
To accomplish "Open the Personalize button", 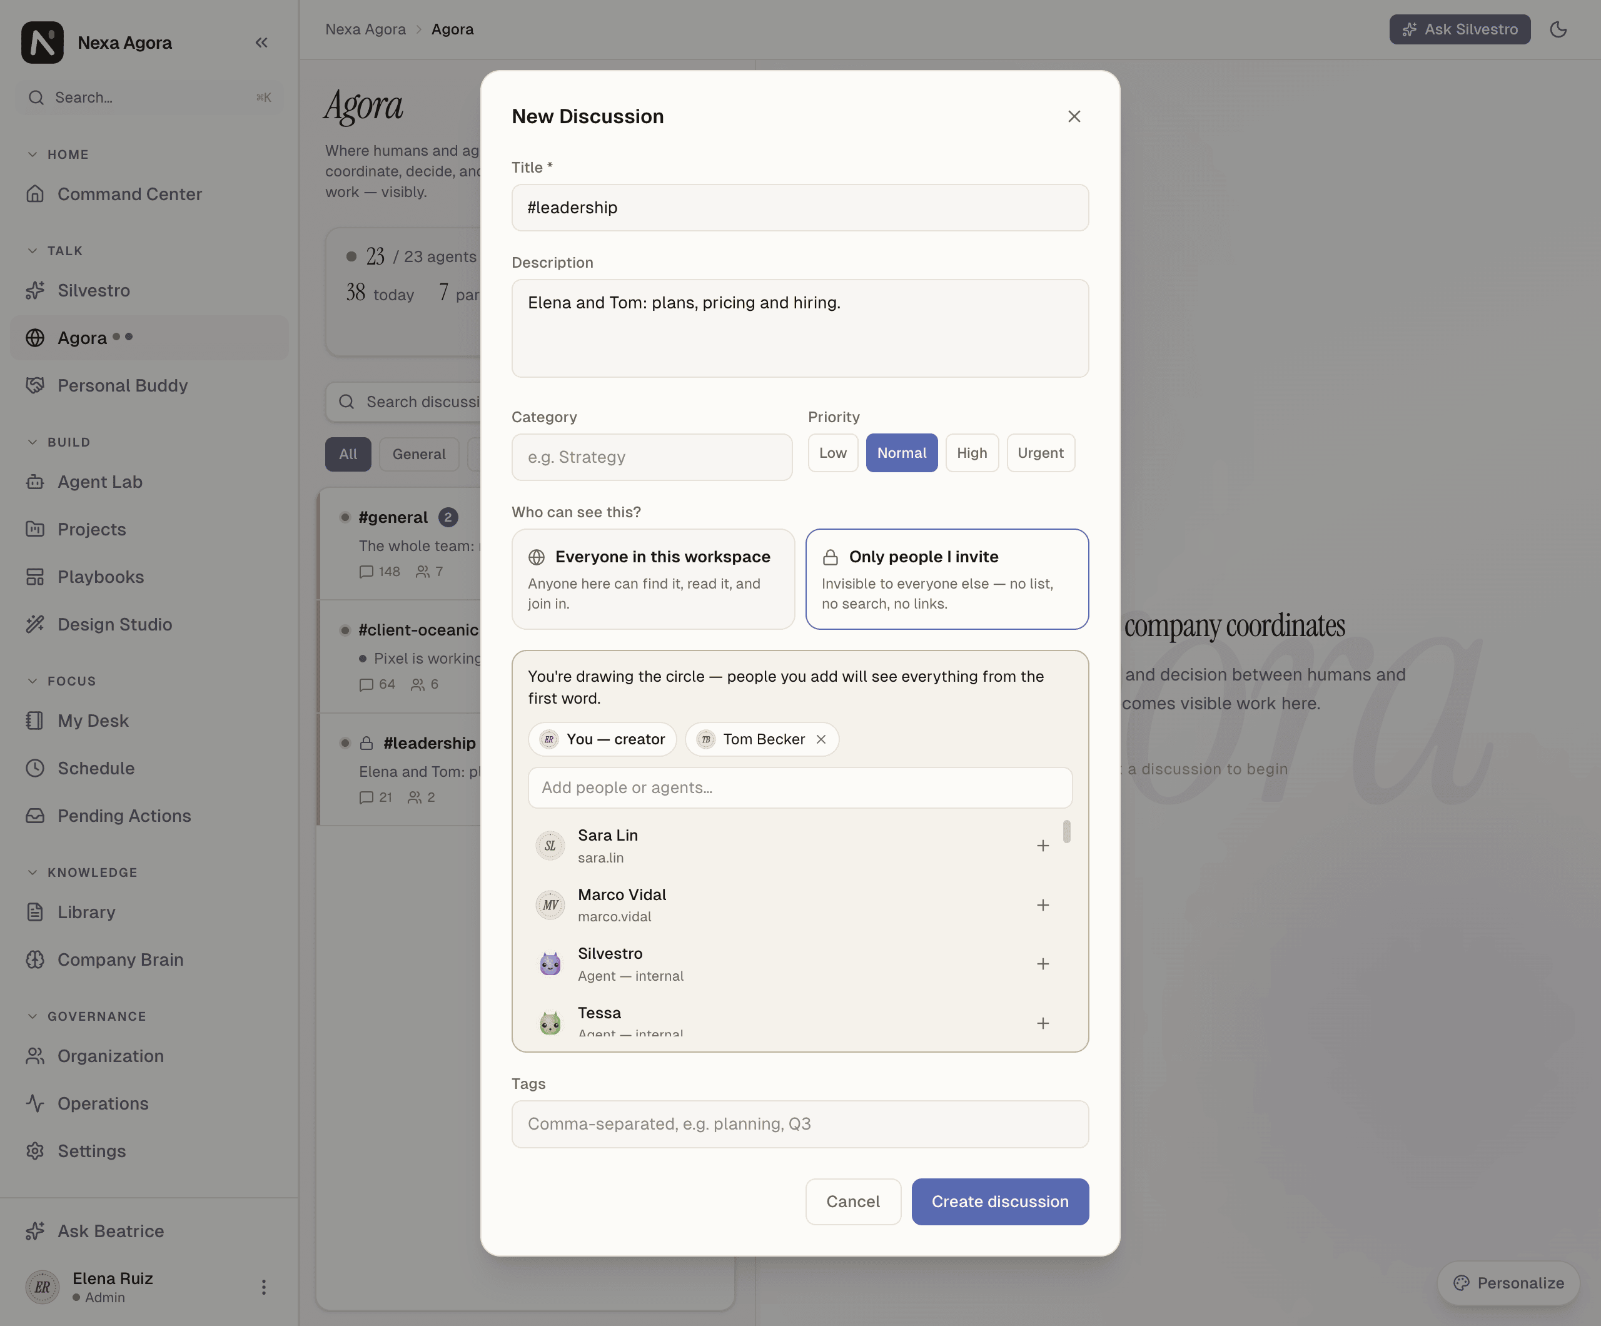I will click(x=1507, y=1283).
